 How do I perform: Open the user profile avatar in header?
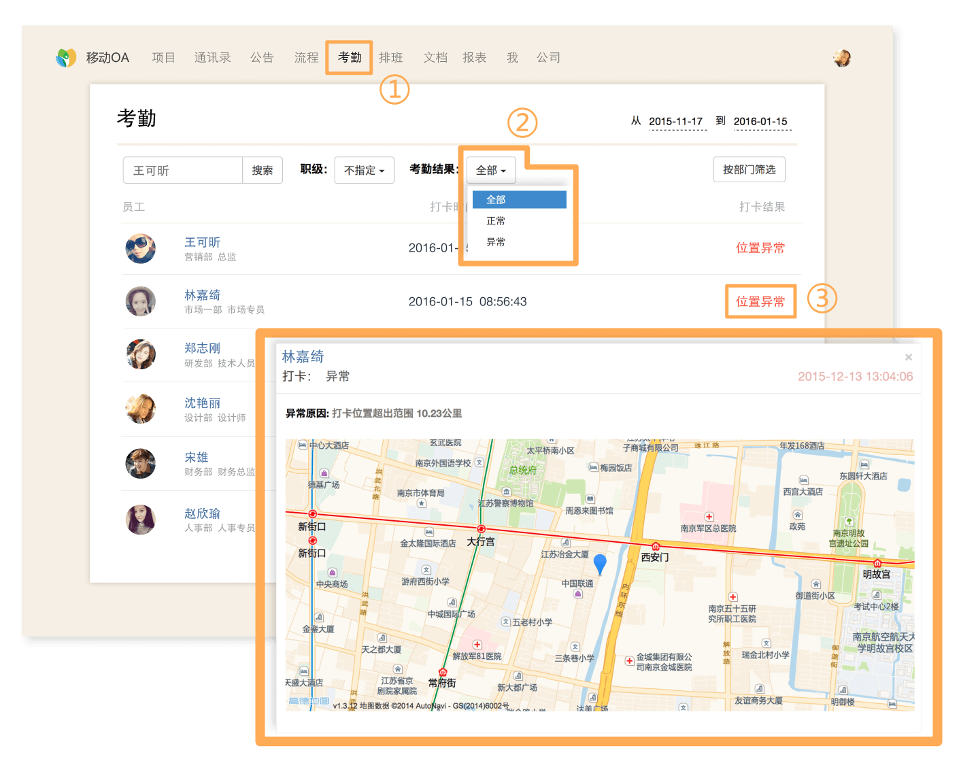pos(842,58)
